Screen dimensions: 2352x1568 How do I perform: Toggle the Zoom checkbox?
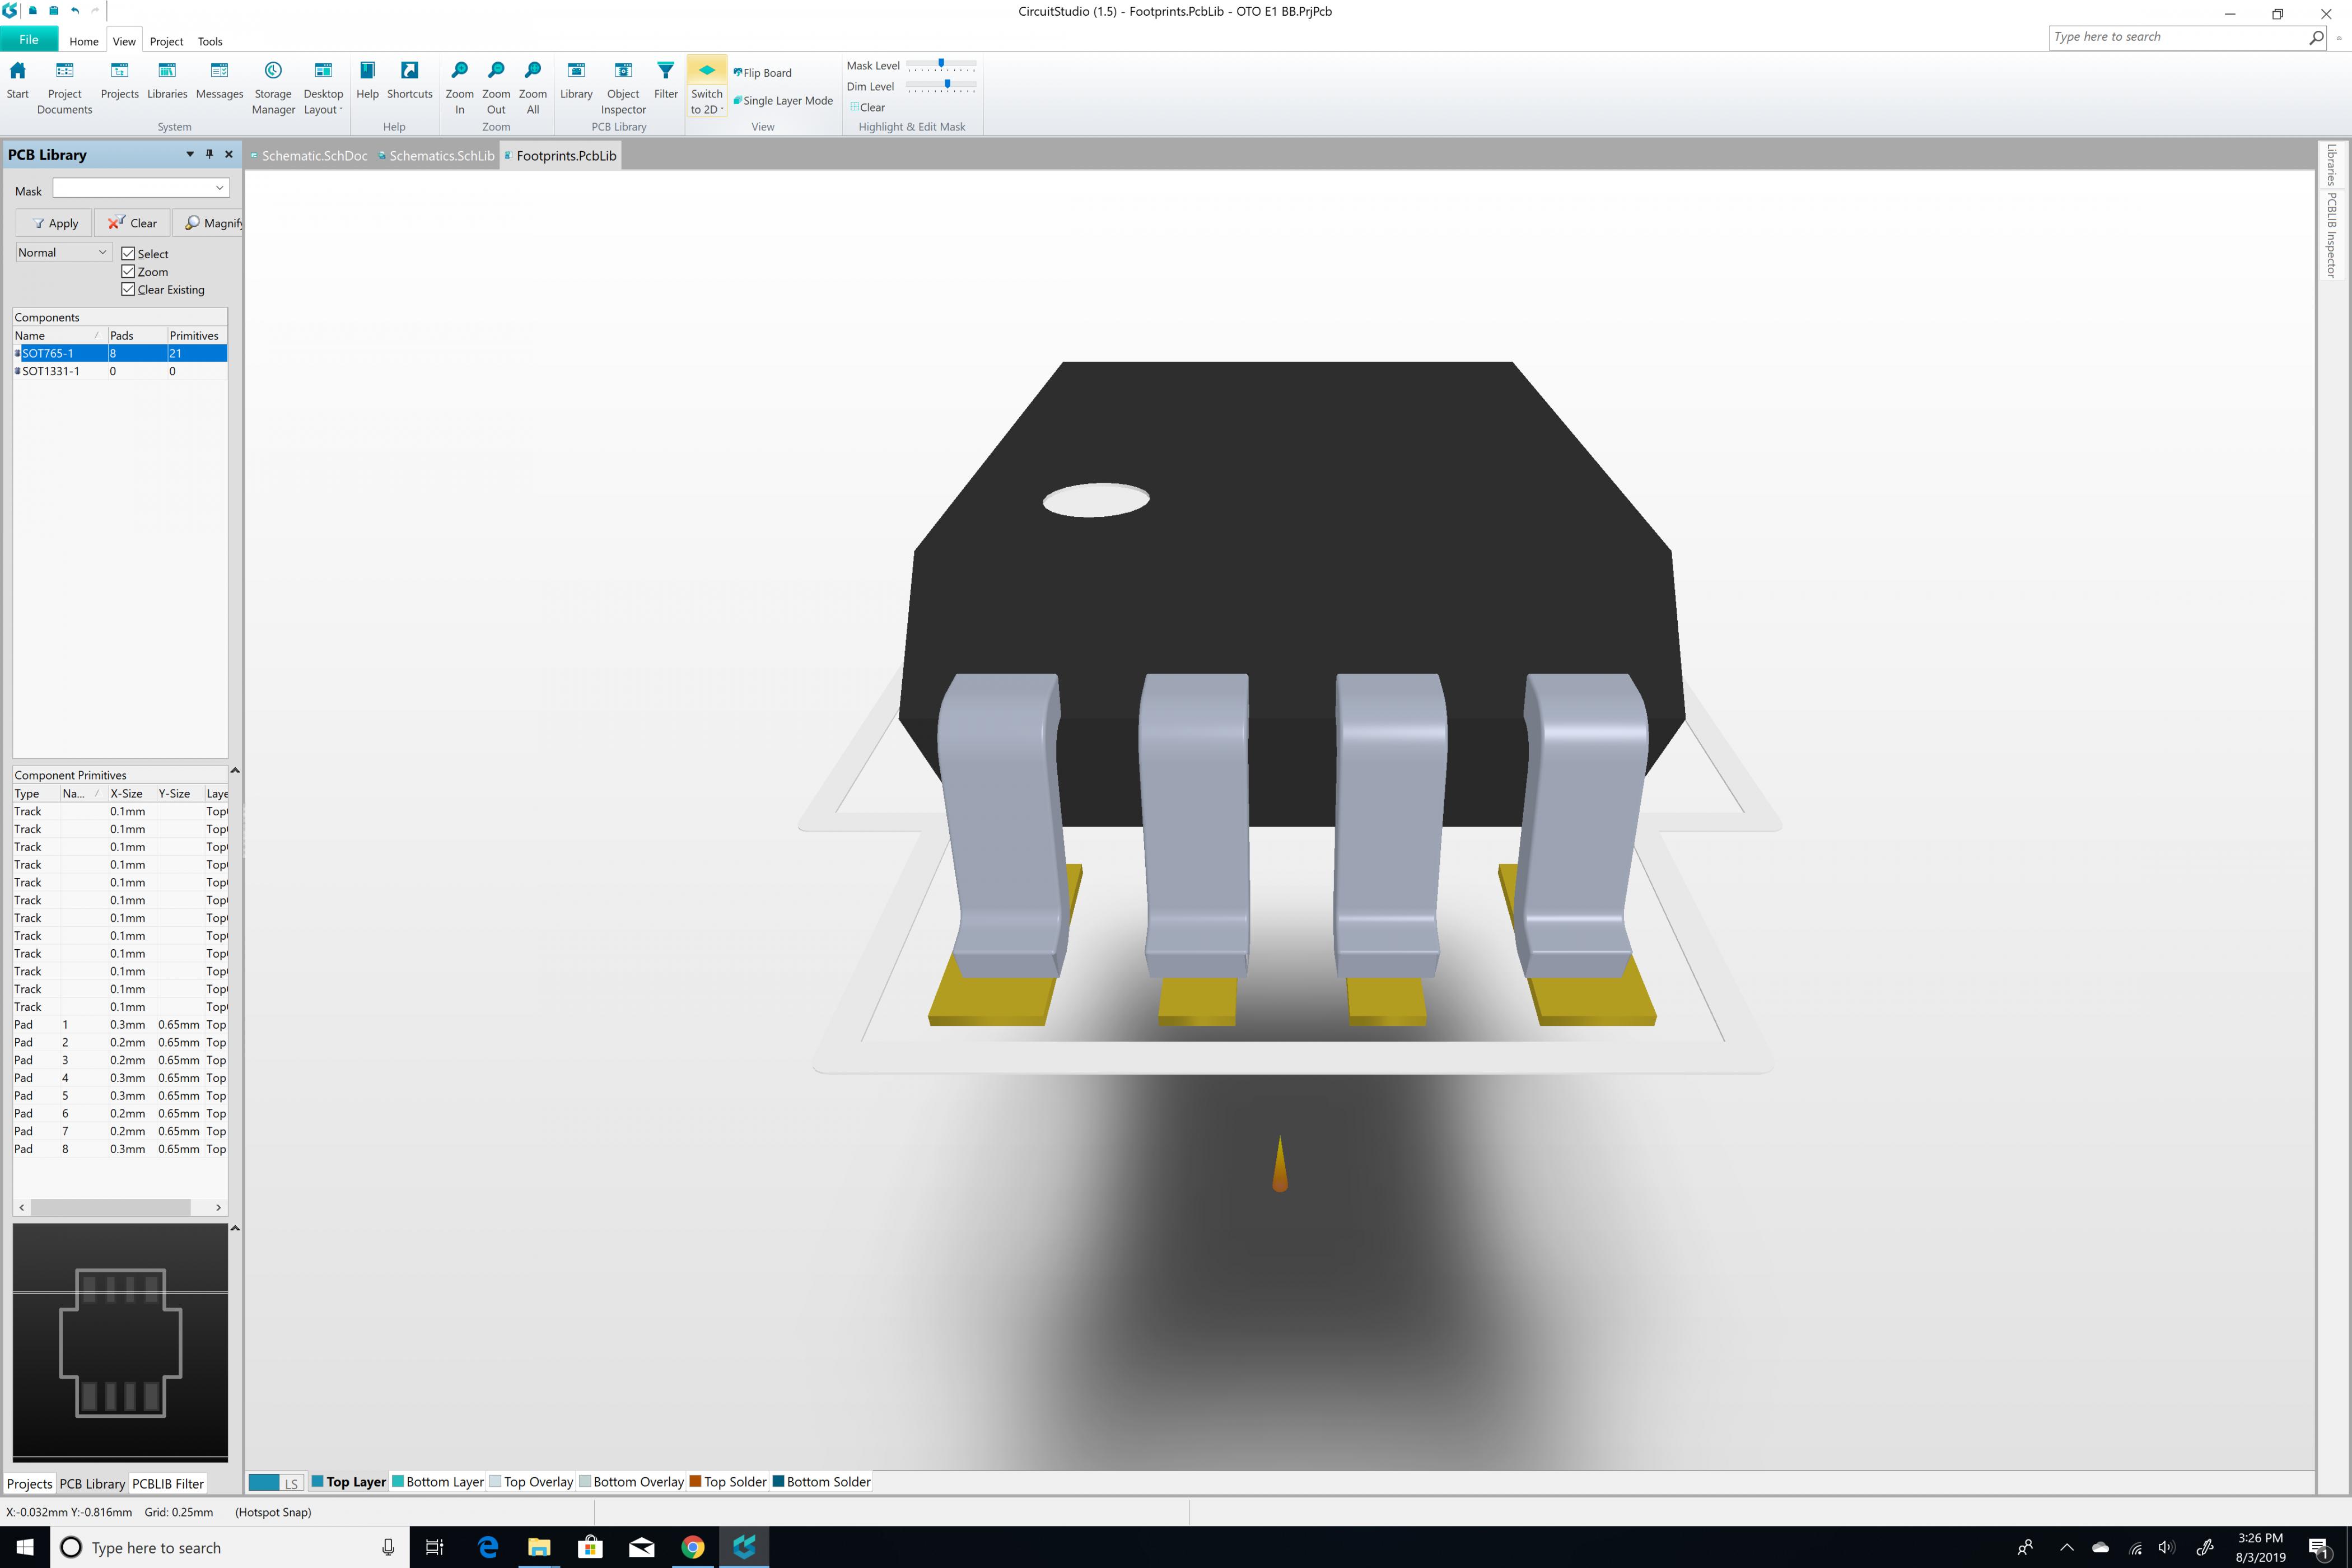[128, 272]
